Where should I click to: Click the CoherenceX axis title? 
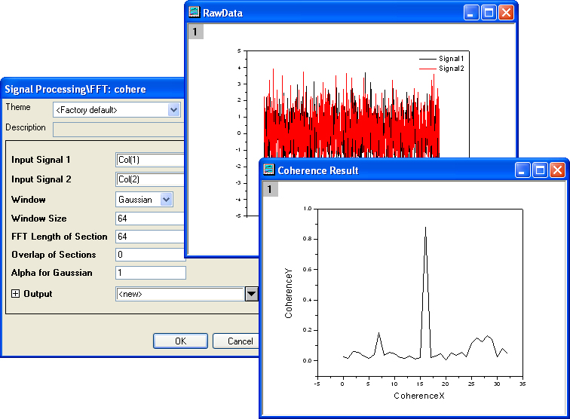pyautogui.click(x=418, y=396)
